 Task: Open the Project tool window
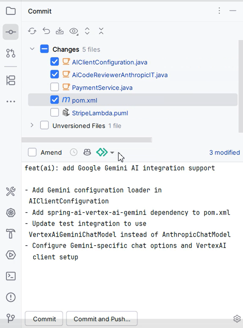(10, 10)
